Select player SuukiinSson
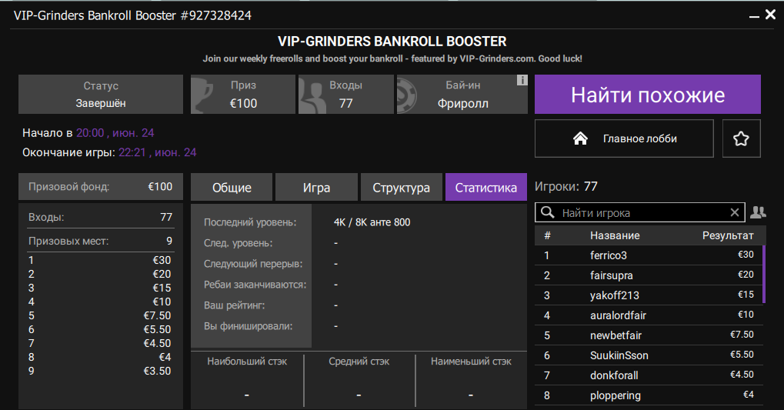This screenshot has height=410, width=784. [x=649, y=355]
